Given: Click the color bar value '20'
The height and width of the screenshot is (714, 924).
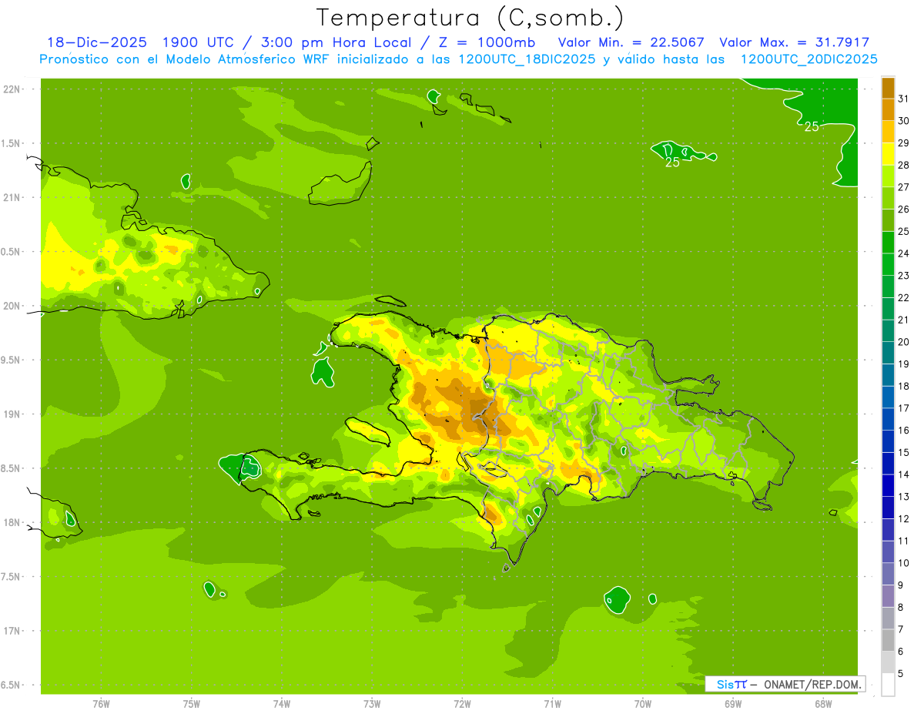Looking at the screenshot, I should (903, 341).
